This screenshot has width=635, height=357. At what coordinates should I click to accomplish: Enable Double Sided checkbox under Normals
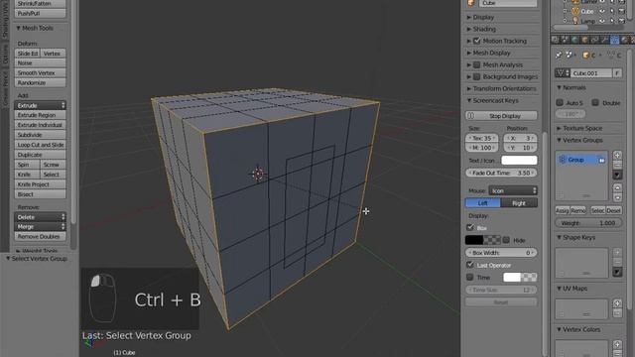[595, 102]
